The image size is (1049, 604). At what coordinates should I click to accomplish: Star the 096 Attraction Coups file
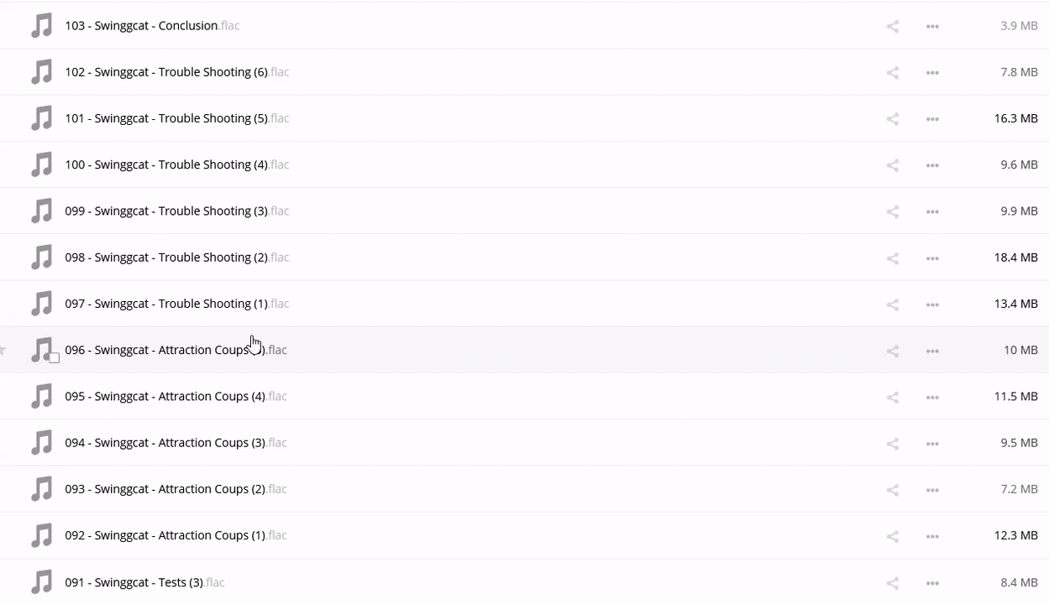pos(3,350)
